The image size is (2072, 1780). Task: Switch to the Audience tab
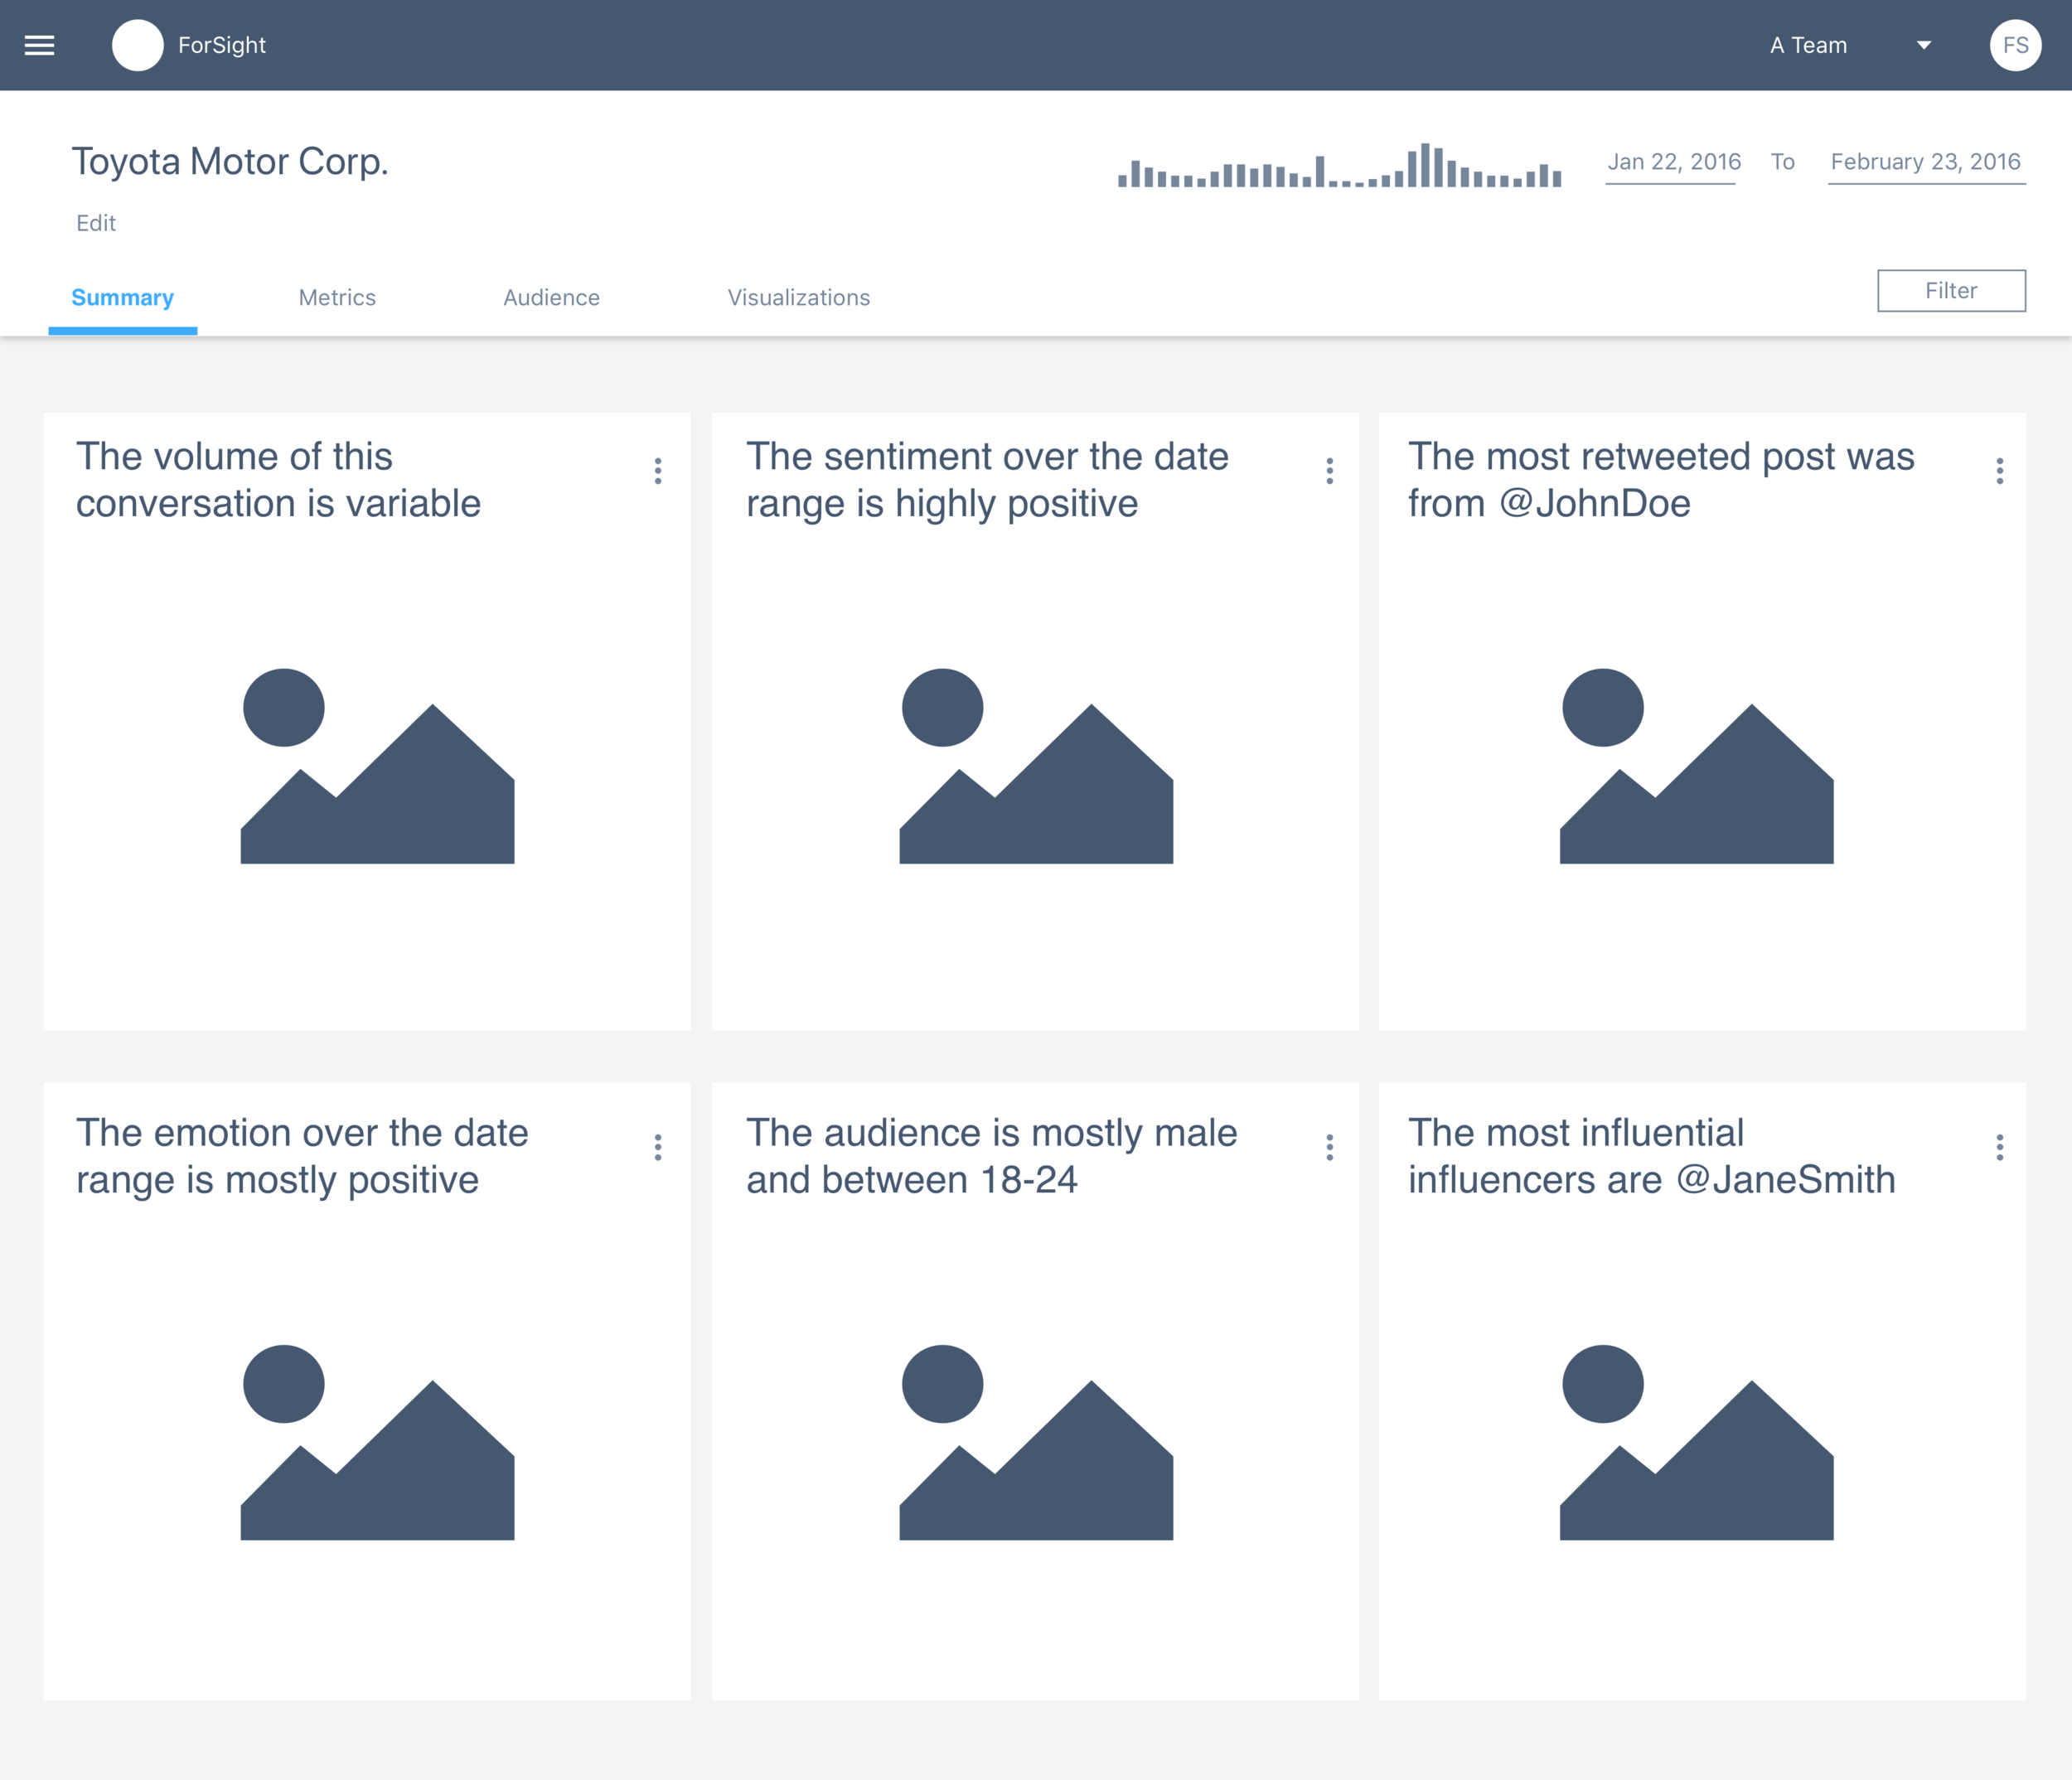click(551, 297)
